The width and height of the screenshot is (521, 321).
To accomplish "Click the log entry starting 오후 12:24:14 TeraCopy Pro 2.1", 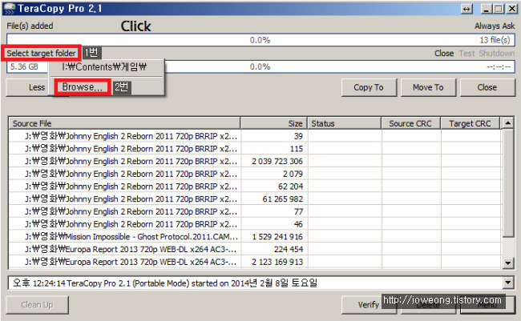I will (x=165, y=283).
